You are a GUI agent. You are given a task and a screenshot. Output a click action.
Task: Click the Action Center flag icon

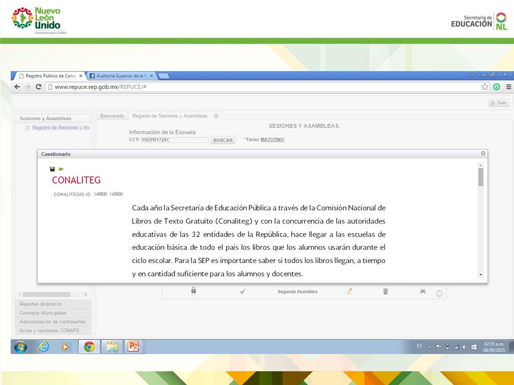pos(439,347)
